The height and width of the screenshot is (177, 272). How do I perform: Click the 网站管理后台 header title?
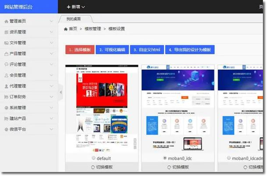18,7
